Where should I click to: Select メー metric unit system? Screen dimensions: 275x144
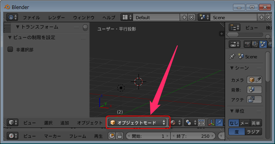click(244, 123)
